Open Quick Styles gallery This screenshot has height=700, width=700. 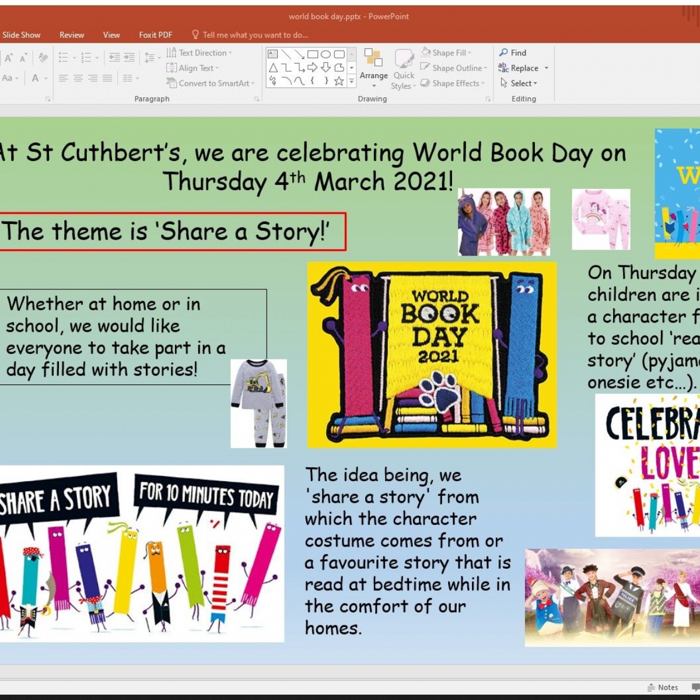point(404,69)
